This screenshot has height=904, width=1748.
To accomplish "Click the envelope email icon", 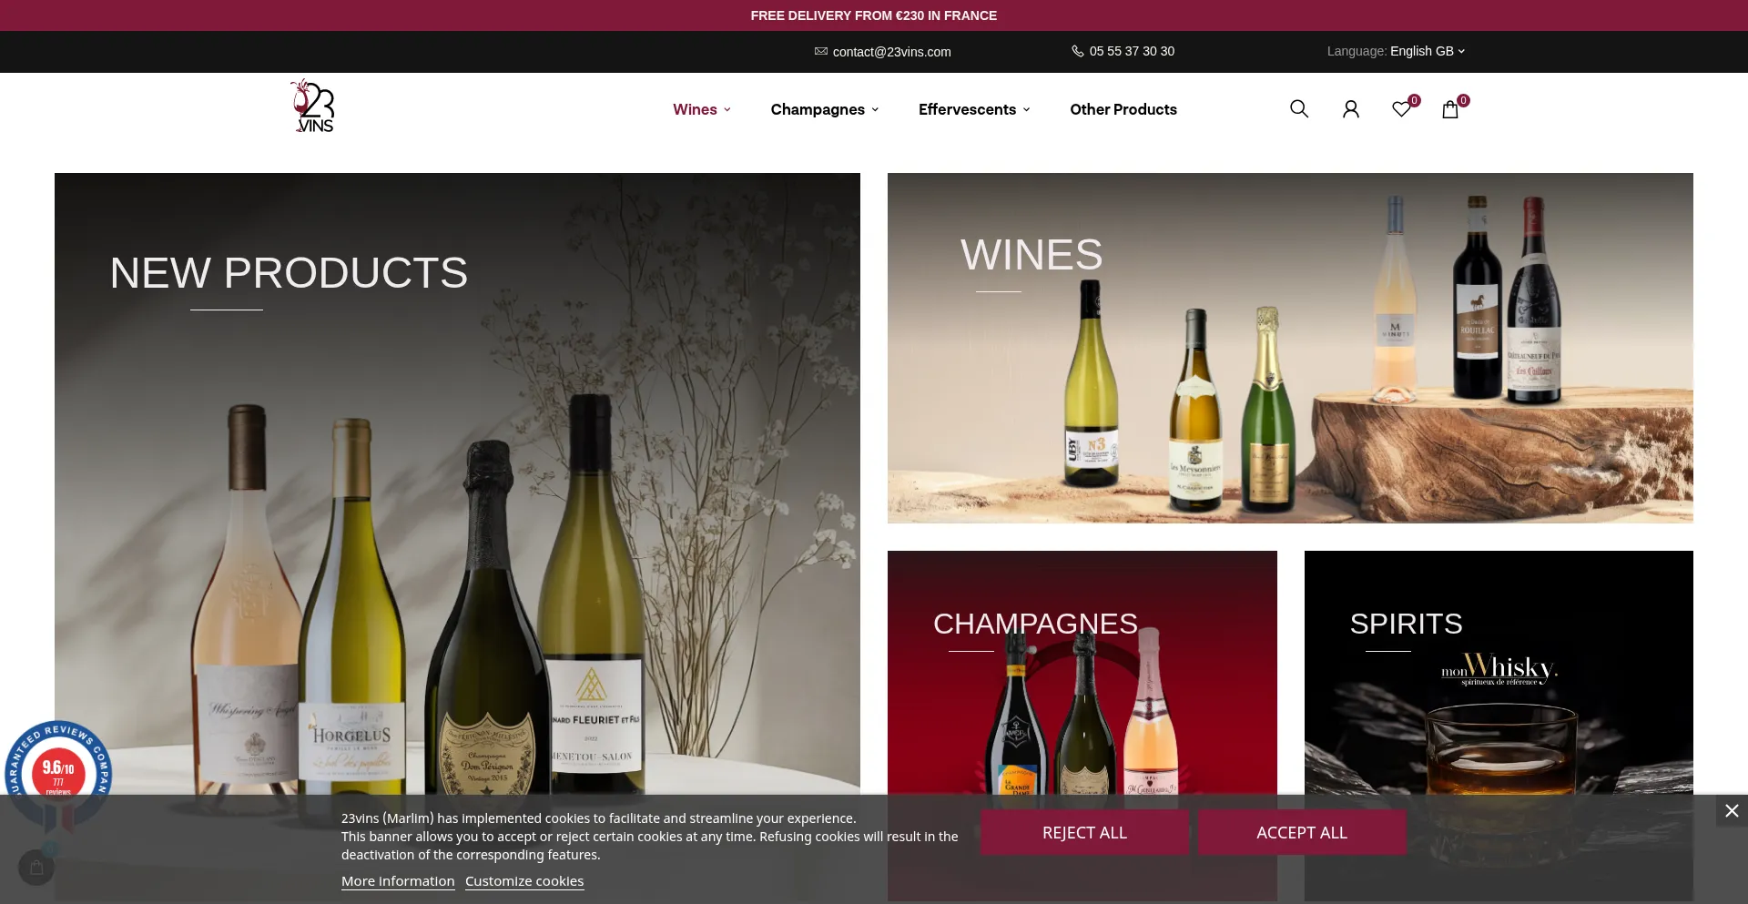I will [821, 52].
